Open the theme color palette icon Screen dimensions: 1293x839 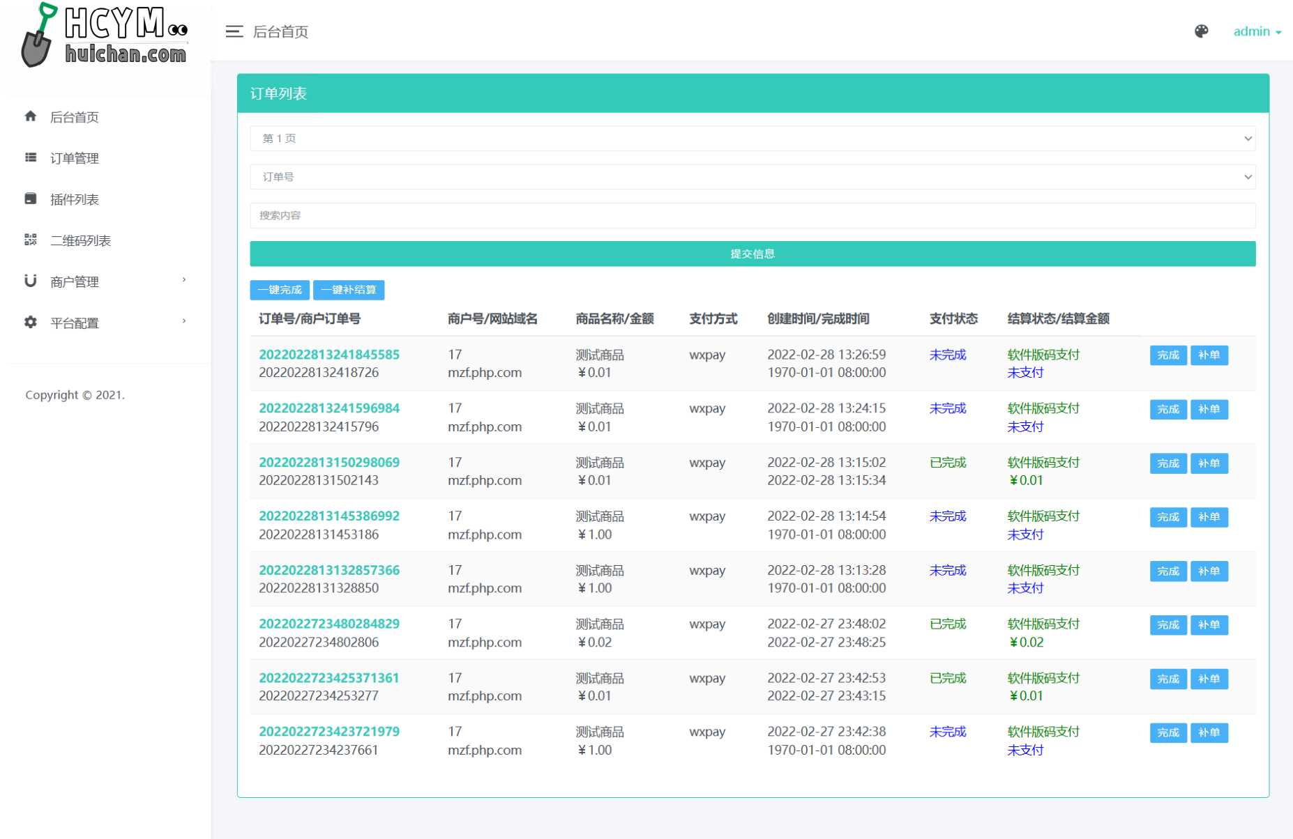pos(1201,31)
